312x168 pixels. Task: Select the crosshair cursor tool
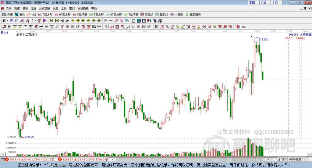[111, 21]
